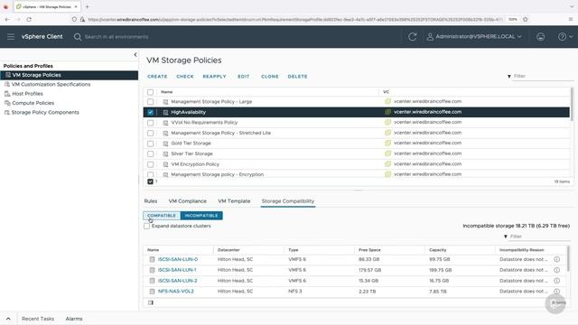
Task: Collapse the left navigation panel
Action: (x=135, y=54)
